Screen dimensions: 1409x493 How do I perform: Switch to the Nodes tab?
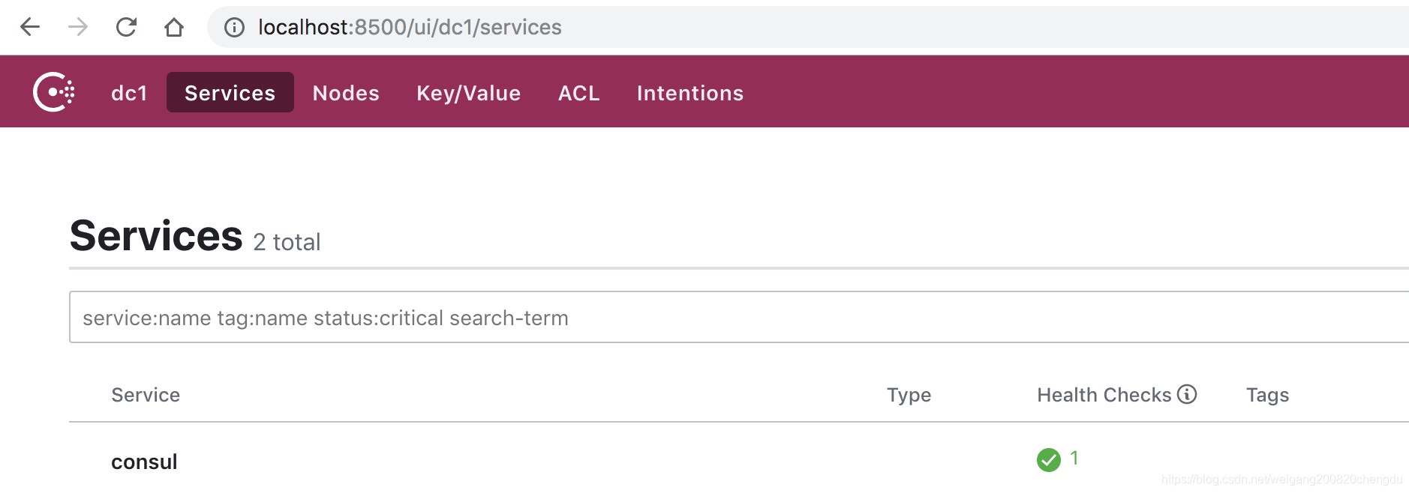pos(346,93)
